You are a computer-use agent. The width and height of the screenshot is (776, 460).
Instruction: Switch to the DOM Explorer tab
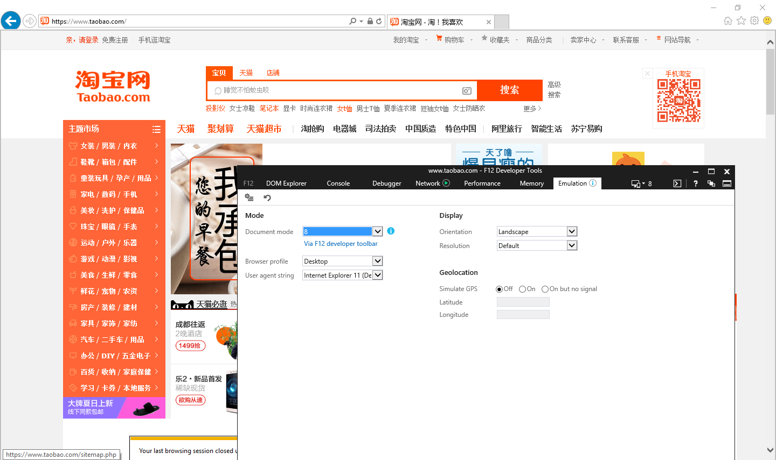tap(286, 183)
